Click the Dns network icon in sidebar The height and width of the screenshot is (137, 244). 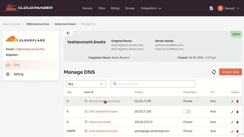pyautogui.click(x=8, y=65)
